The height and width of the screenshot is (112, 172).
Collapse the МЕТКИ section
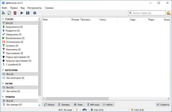[3, 84]
